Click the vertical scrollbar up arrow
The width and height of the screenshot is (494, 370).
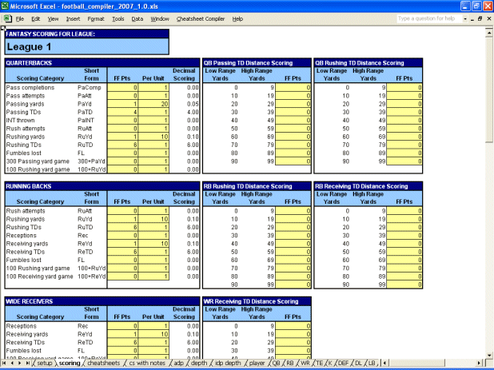(489, 32)
